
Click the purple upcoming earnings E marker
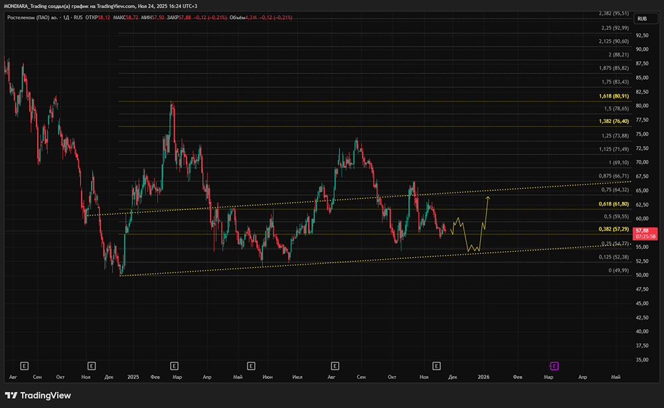(x=554, y=365)
